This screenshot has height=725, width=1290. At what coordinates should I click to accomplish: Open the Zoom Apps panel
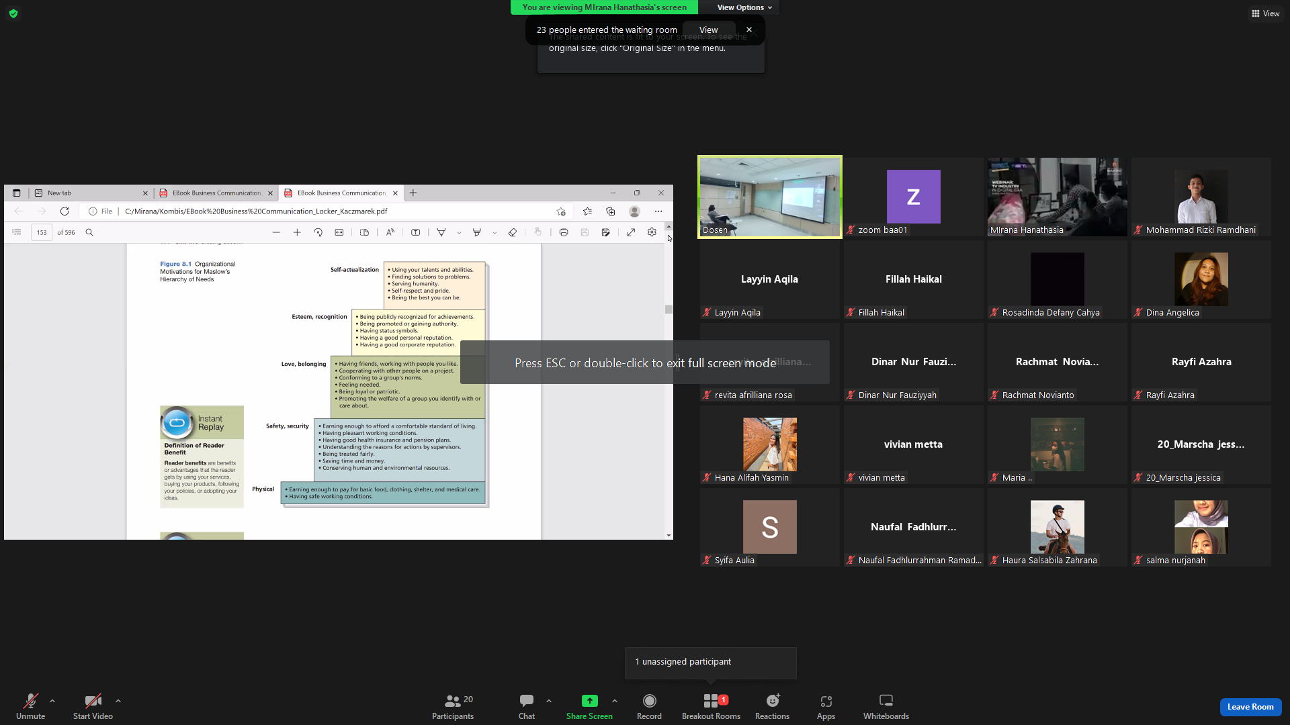point(826,707)
